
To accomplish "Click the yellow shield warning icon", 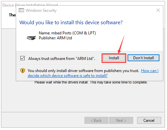I will 23,71.
